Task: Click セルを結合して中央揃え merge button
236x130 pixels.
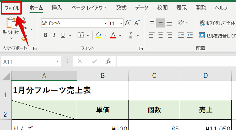Action: tap(217, 35)
